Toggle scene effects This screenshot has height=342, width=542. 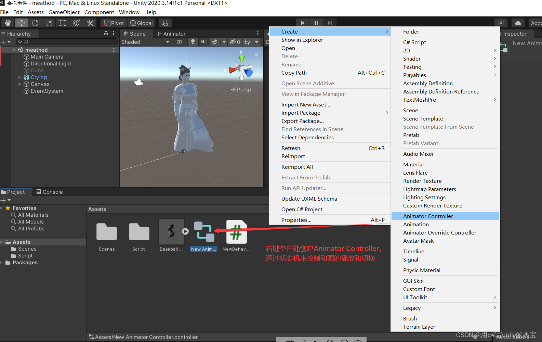coord(215,42)
